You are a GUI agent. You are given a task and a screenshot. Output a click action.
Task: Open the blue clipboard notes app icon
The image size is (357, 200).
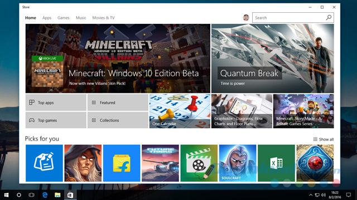point(44,163)
